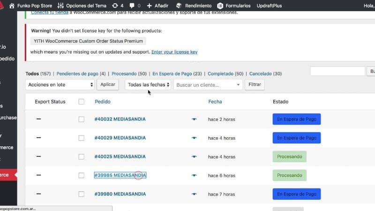Filter by Cancelado orders
375x211 pixels.
pyautogui.click(x=260, y=74)
